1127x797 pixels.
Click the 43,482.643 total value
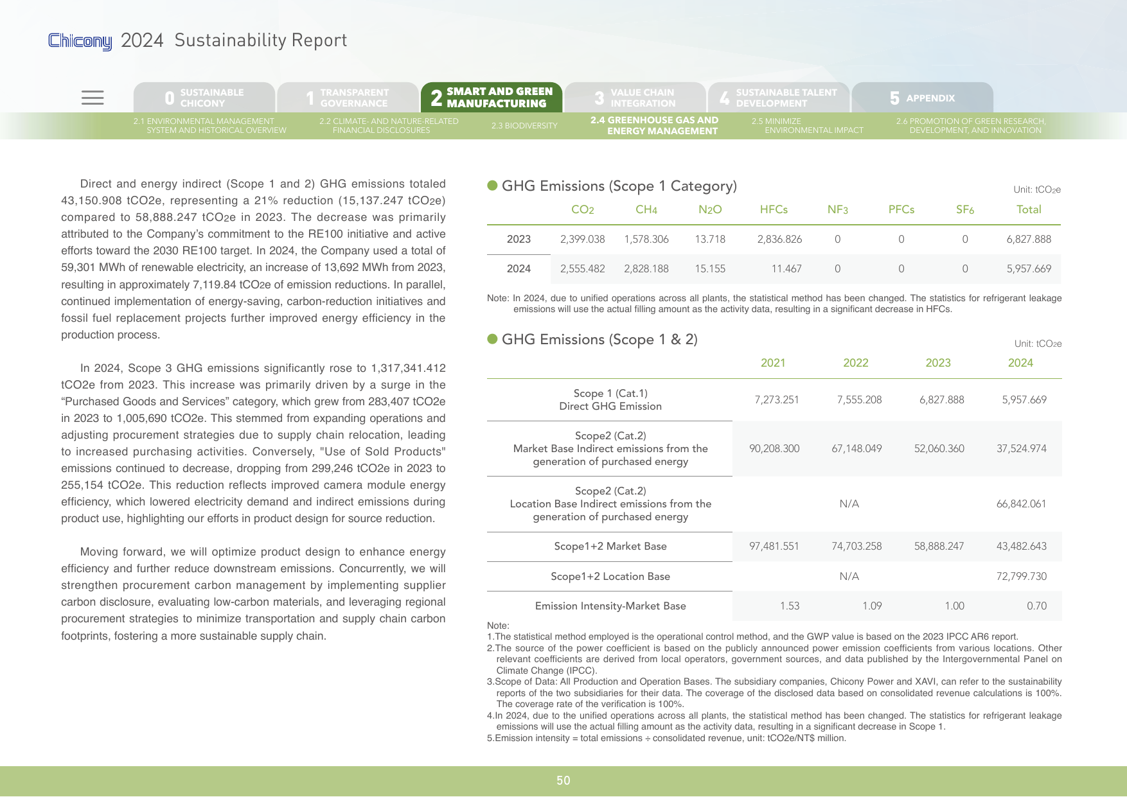(x=1022, y=547)
